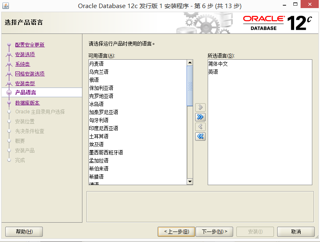Maximize the Oracle installer window
The height and width of the screenshot is (242, 320).
pyautogui.click(x=295, y=4)
